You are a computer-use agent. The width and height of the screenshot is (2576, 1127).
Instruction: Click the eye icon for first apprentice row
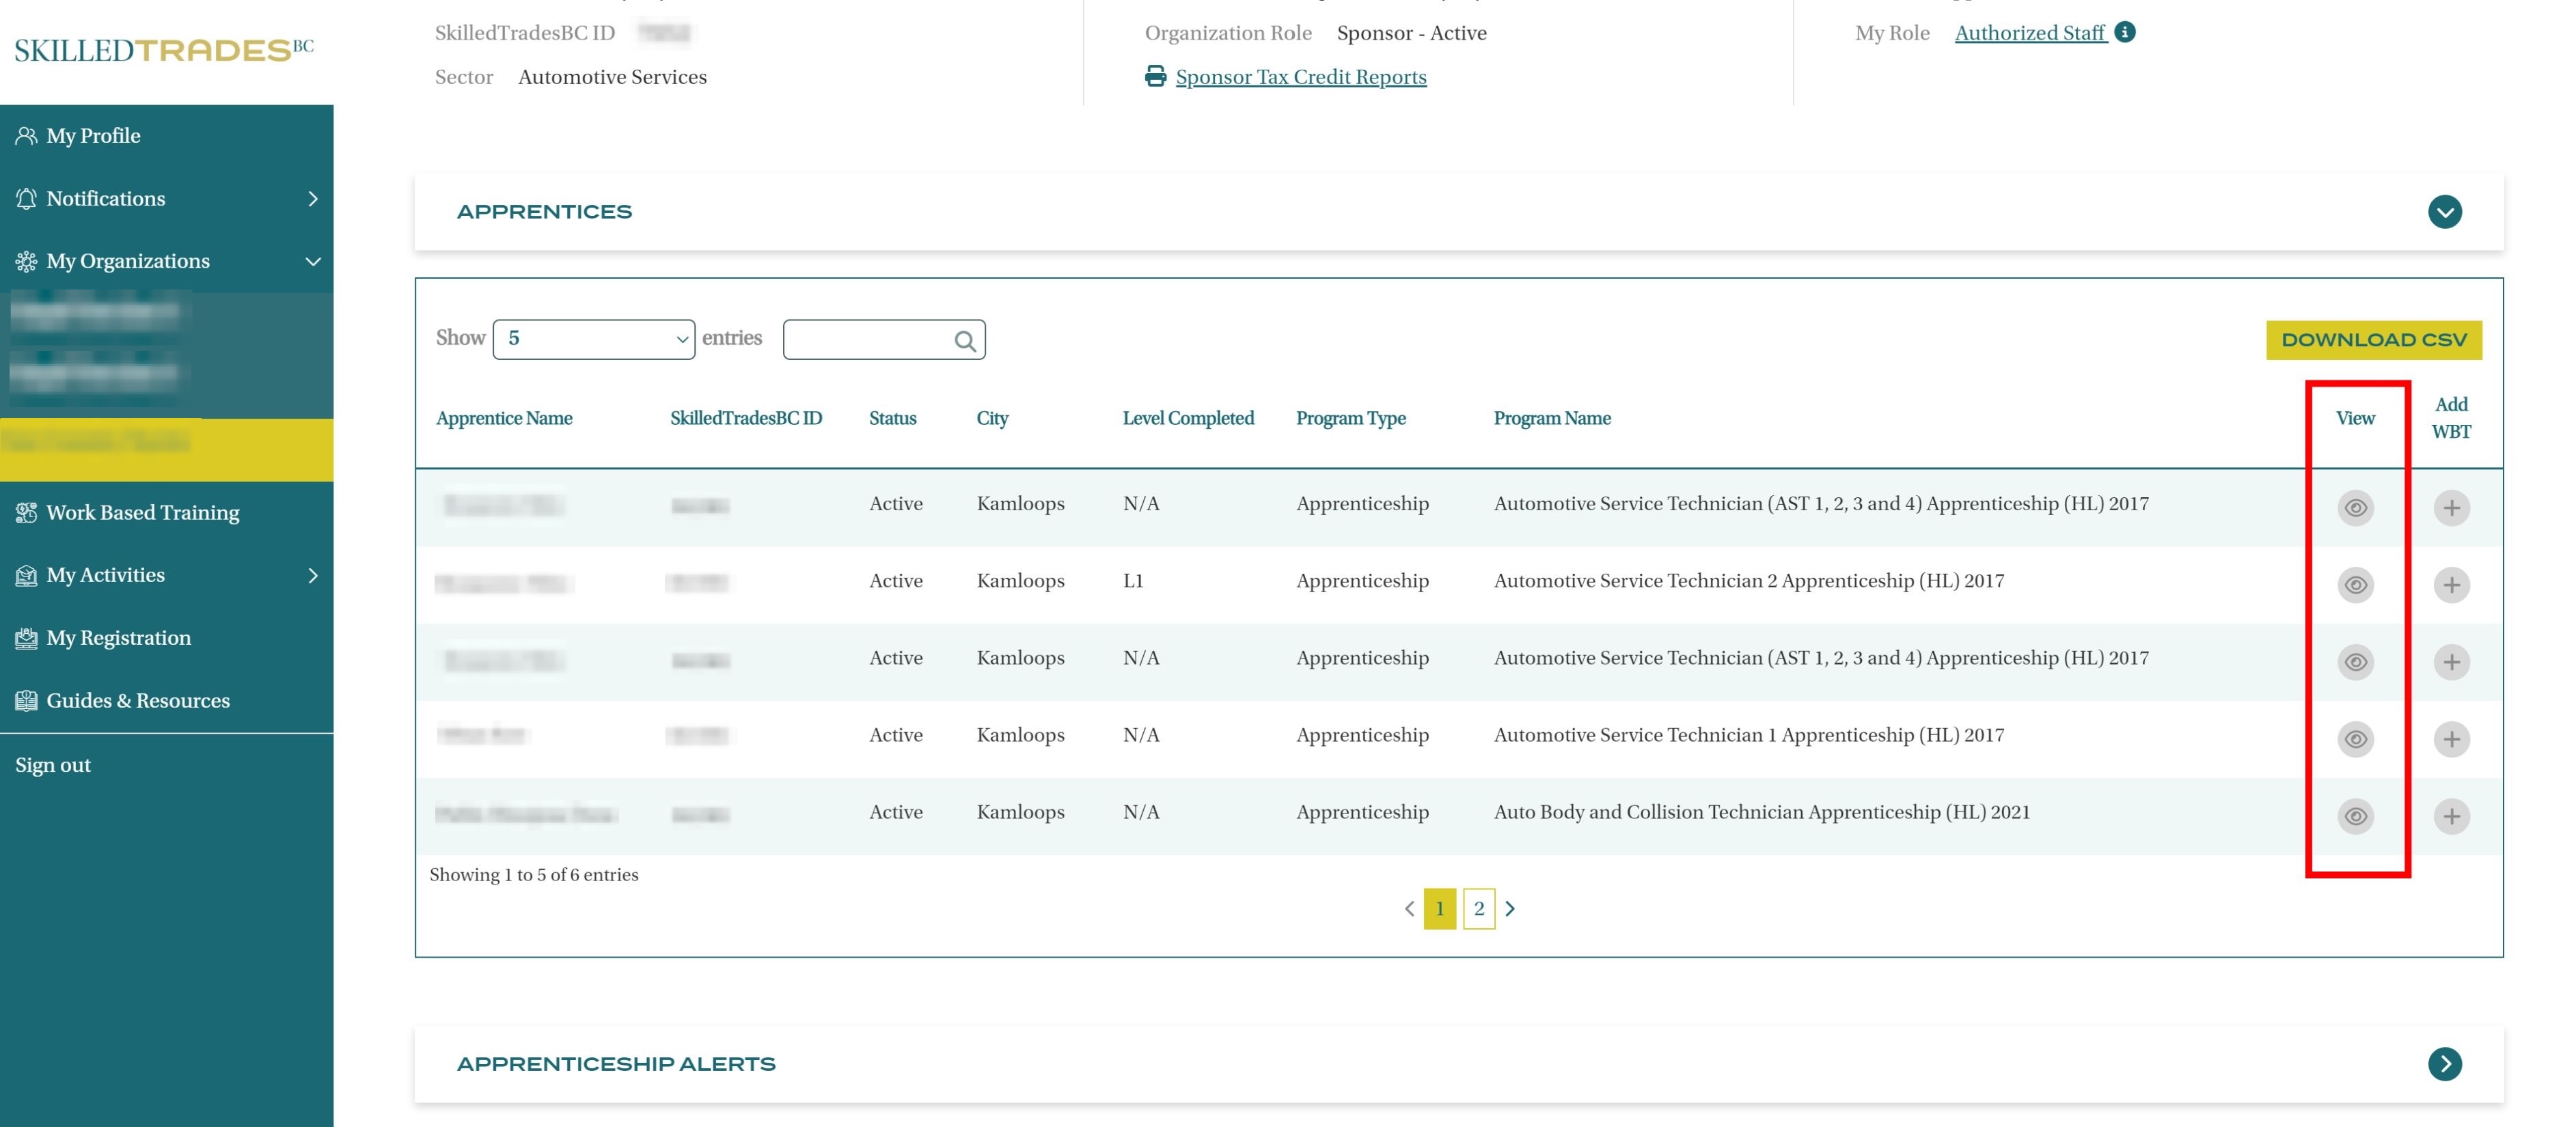(x=2355, y=508)
